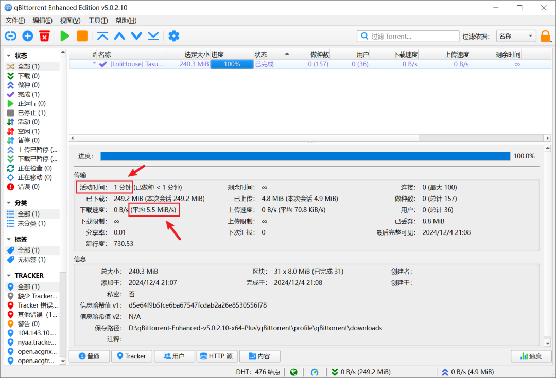556x378 pixels.
Task: Click the torrent's 100% progress bar
Action: tap(232, 64)
